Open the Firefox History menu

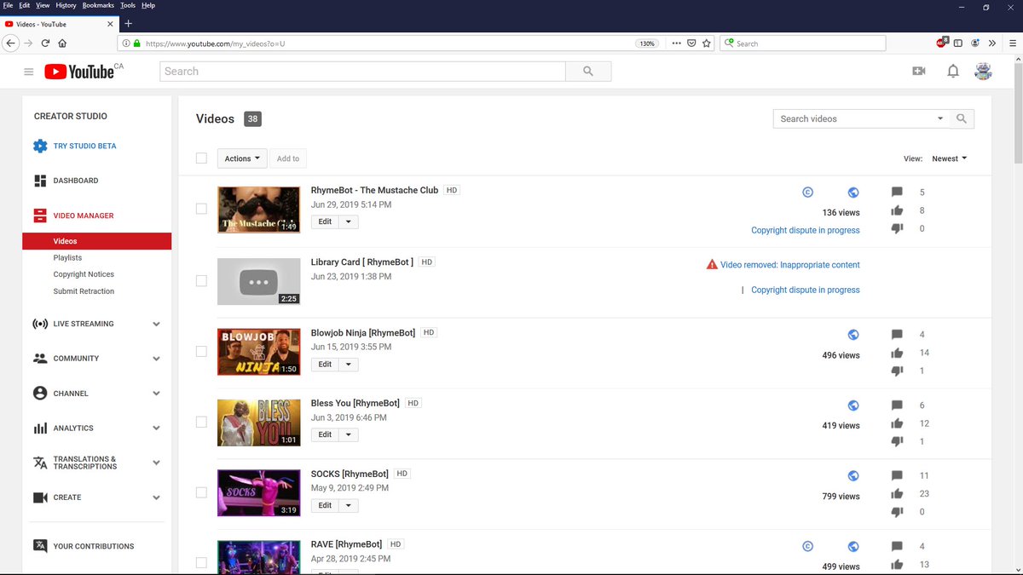point(66,5)
